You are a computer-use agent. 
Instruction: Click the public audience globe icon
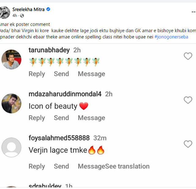point(22,16)
